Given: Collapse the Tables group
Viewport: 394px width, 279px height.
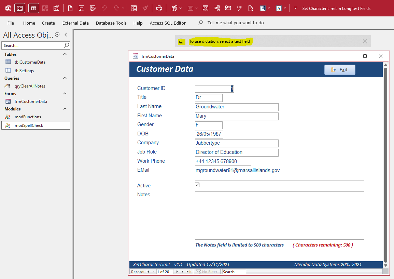Looking at the screenshot, I should click(65, 54).
